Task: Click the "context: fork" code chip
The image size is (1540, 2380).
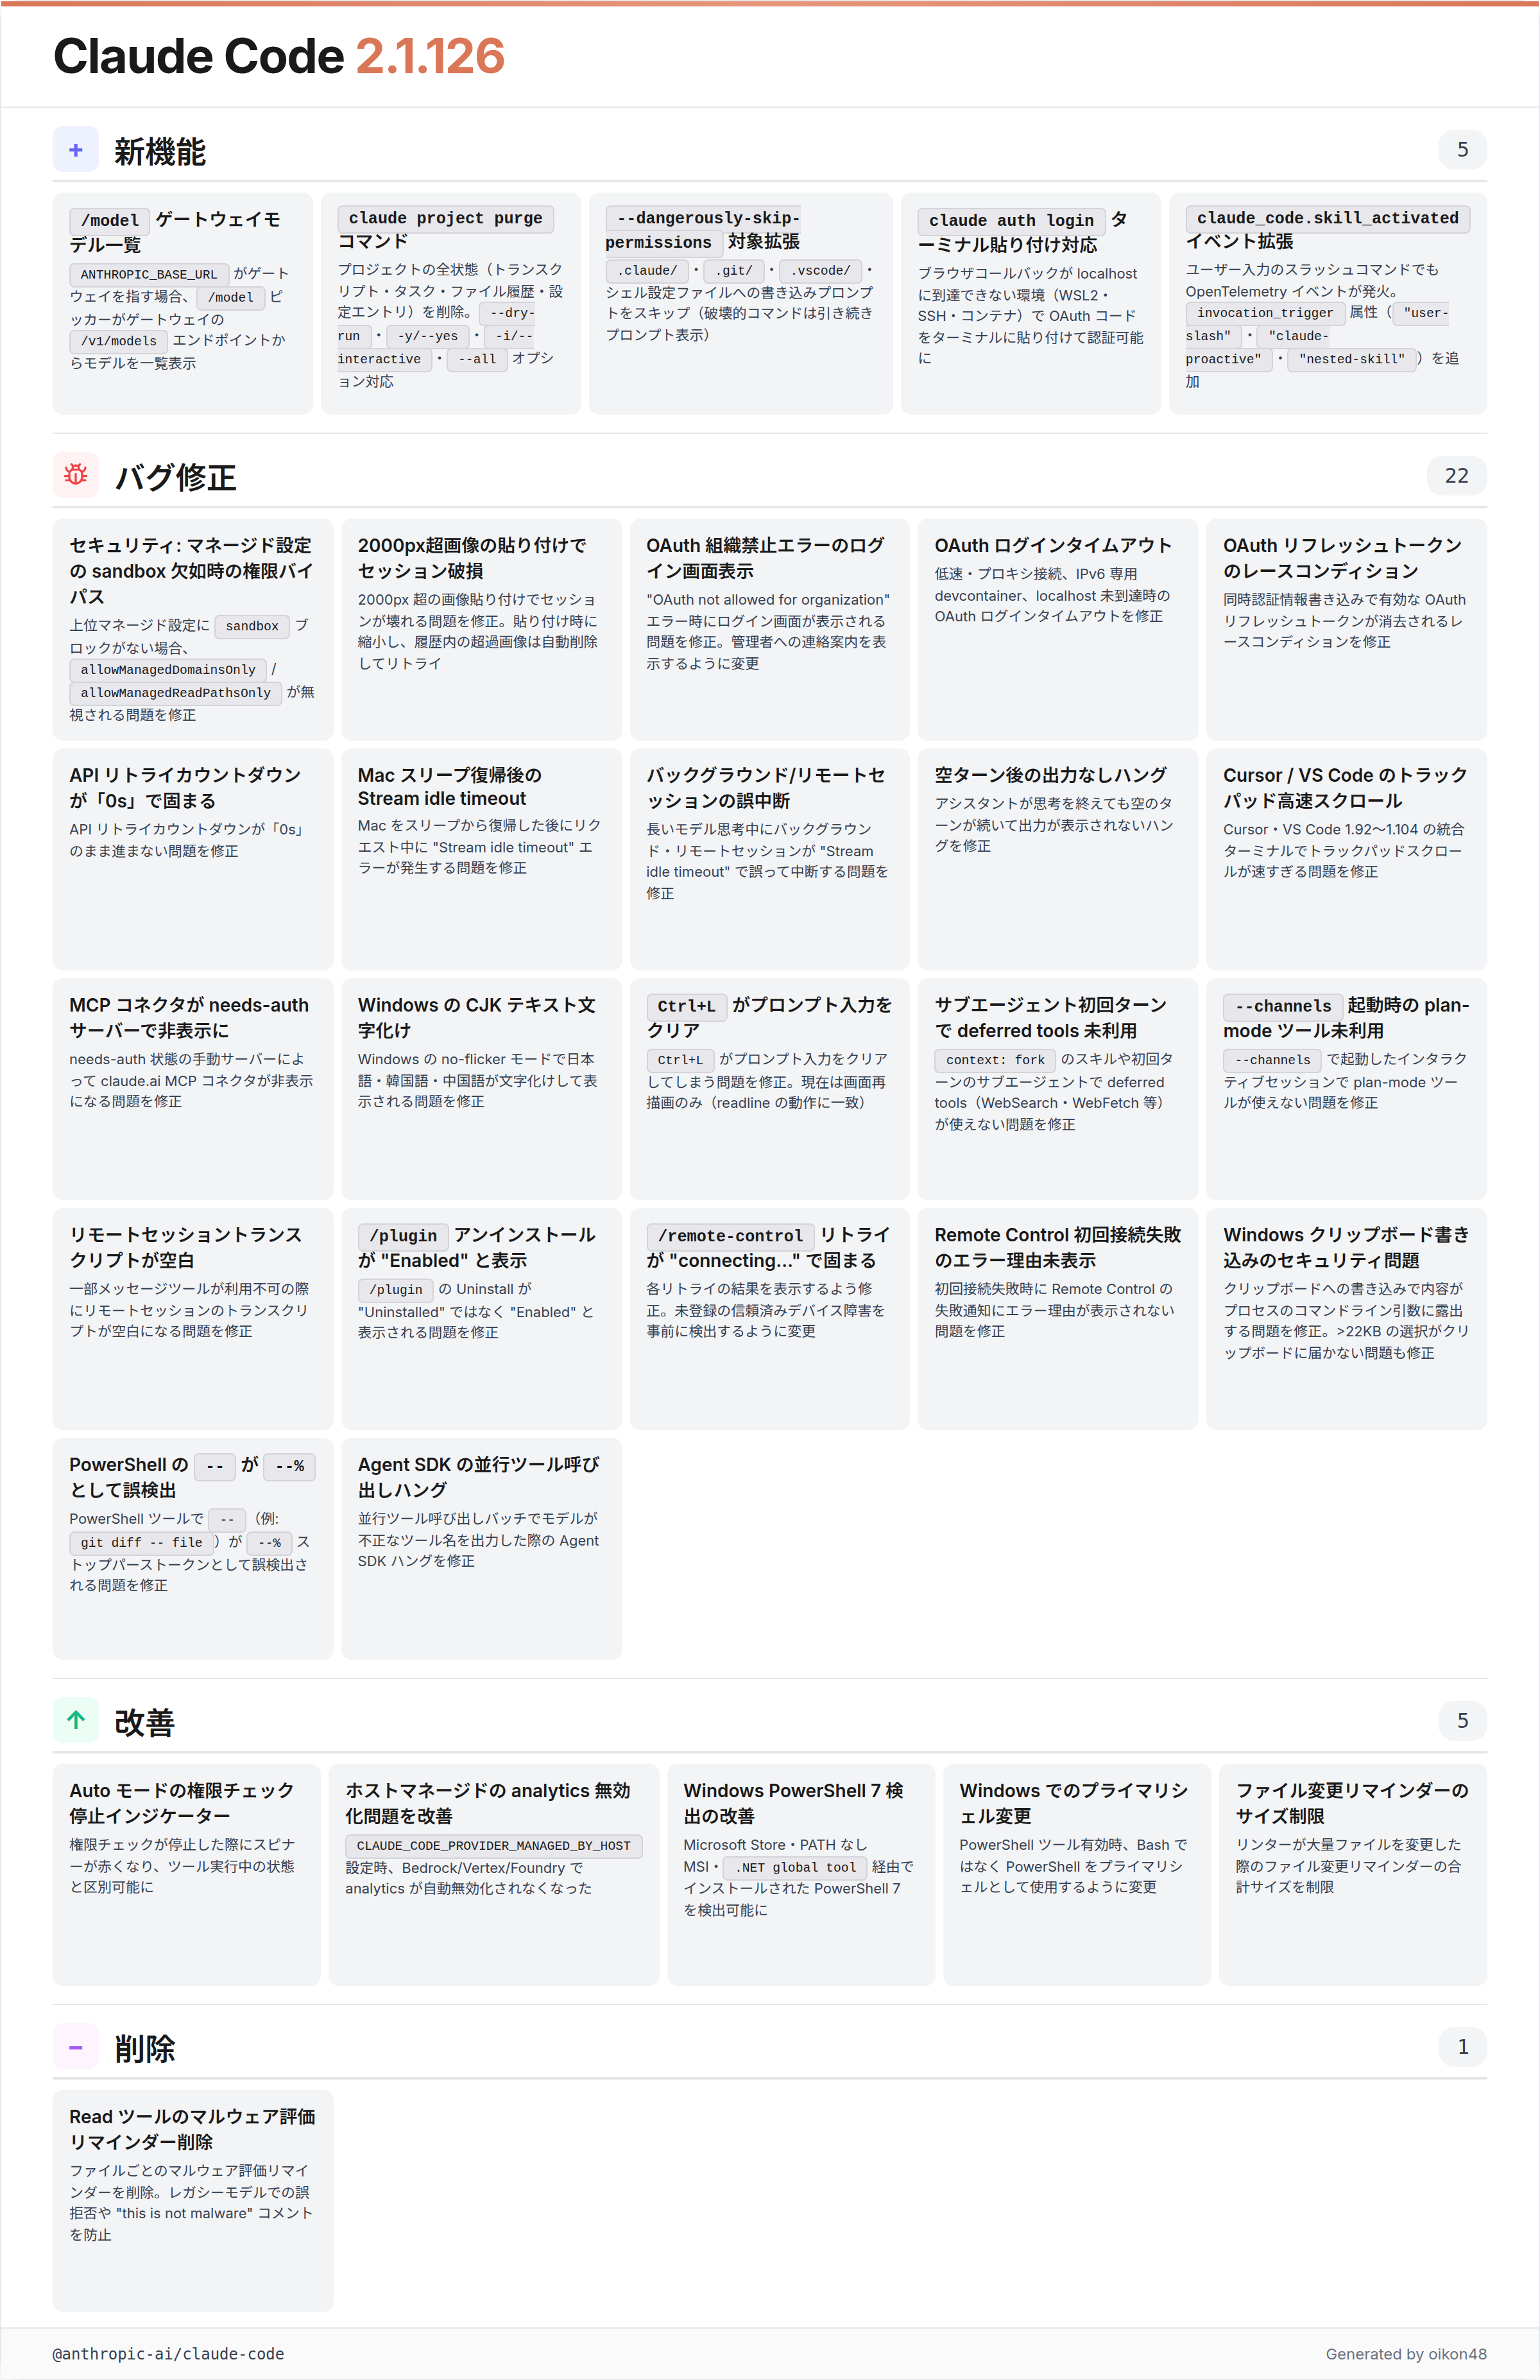Action: (995, 1060)
